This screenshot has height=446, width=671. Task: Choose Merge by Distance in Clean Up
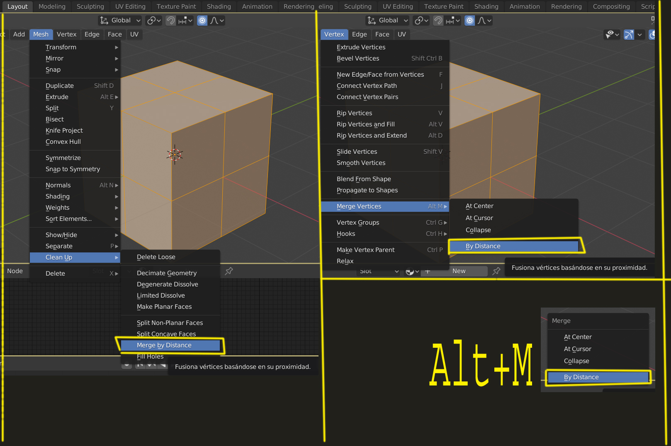[x=170, y=345]
